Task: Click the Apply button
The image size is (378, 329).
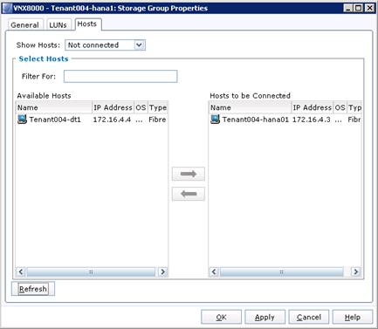Action: (x=265, y=317)
